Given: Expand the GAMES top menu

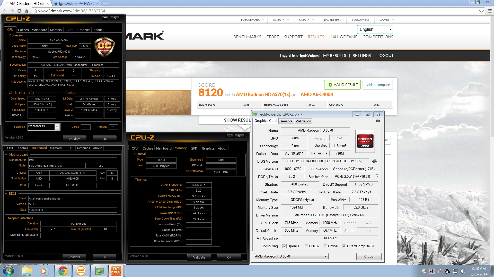Looking at the screenshot, I should 387,20.
